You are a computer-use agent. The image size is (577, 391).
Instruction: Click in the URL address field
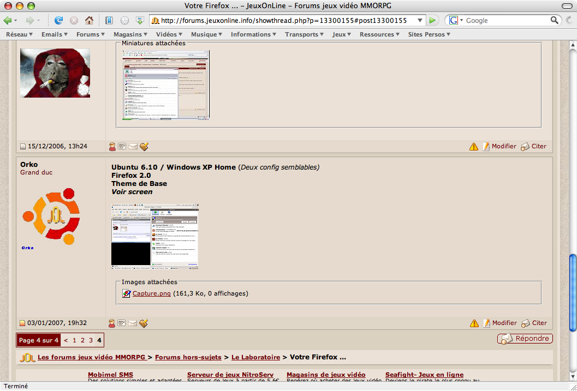[x=283, y=20]
